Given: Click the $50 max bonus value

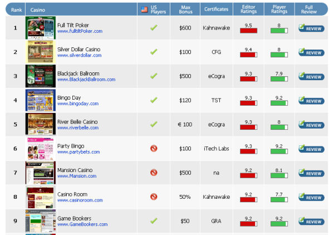Looking at the screenshot, I should click(185, 221).
